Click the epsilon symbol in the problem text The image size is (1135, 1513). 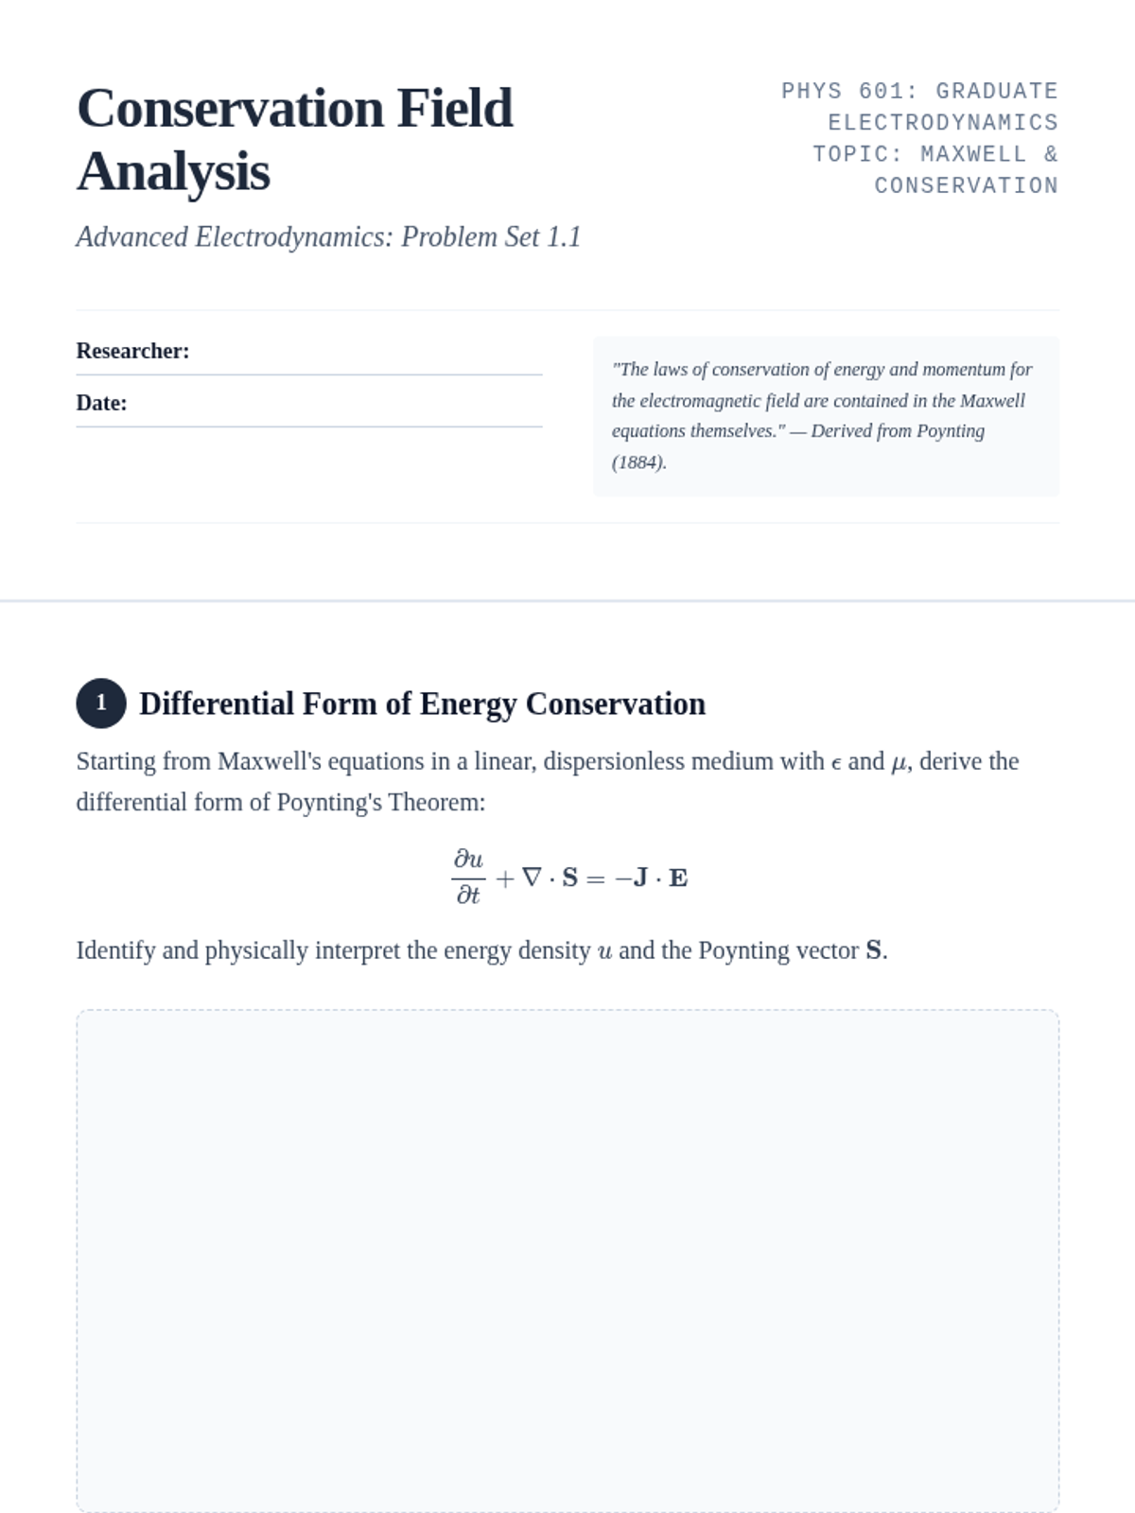pos(836,763)
